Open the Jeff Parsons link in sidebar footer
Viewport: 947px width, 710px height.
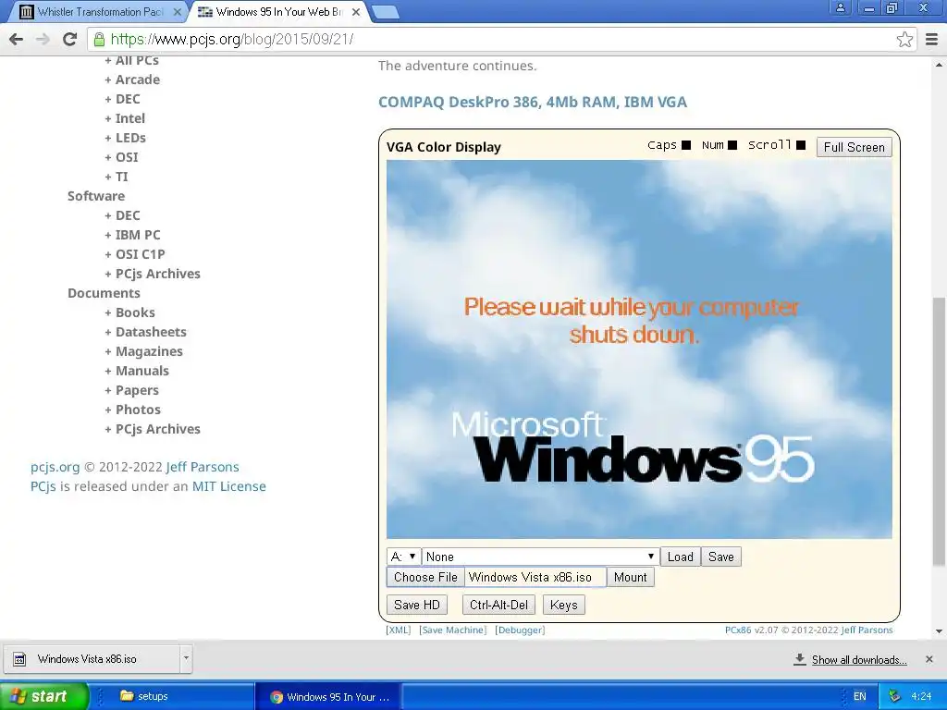(x=203, y=467)
